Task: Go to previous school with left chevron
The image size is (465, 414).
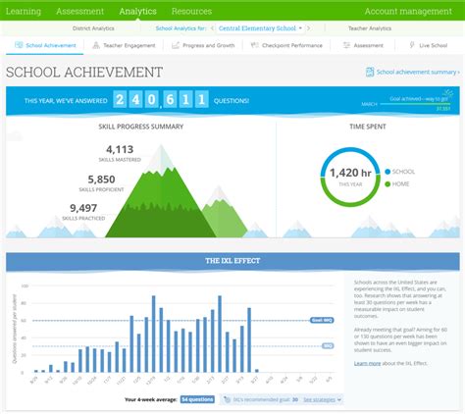Action: [212, 28]
